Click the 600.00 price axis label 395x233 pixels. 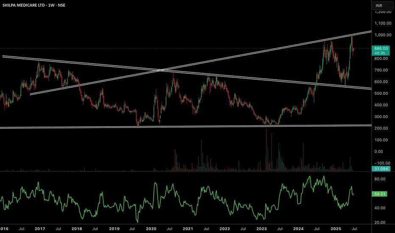pos(381,82)
